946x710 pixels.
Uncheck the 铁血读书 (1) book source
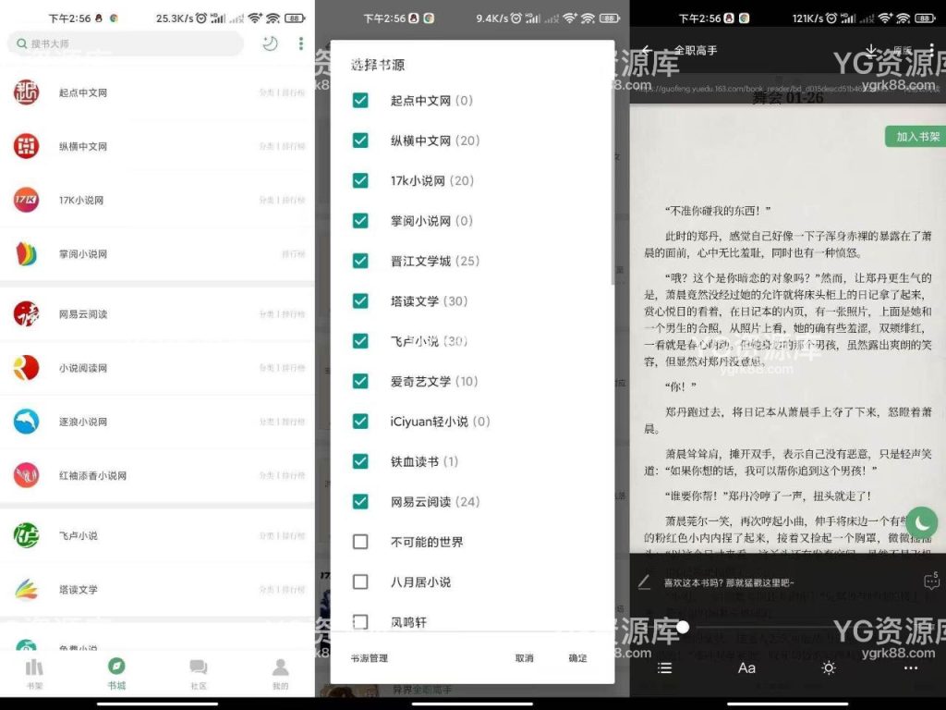point(360,461)
